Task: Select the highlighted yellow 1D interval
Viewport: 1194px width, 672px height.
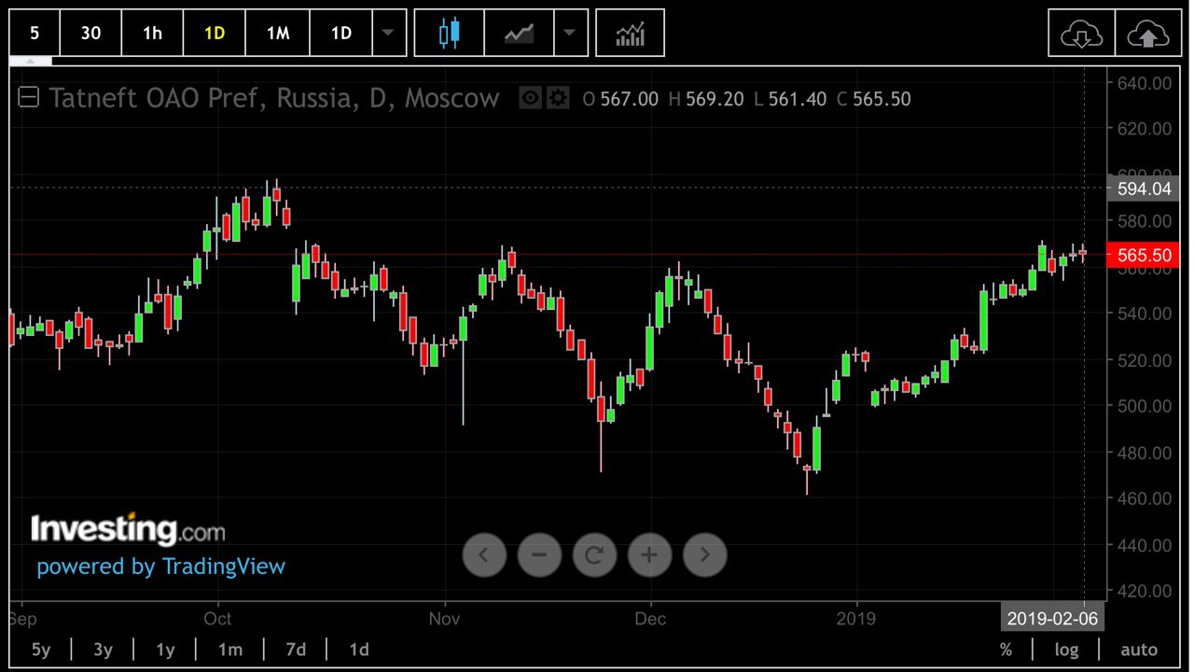Action: coord(215,33)
